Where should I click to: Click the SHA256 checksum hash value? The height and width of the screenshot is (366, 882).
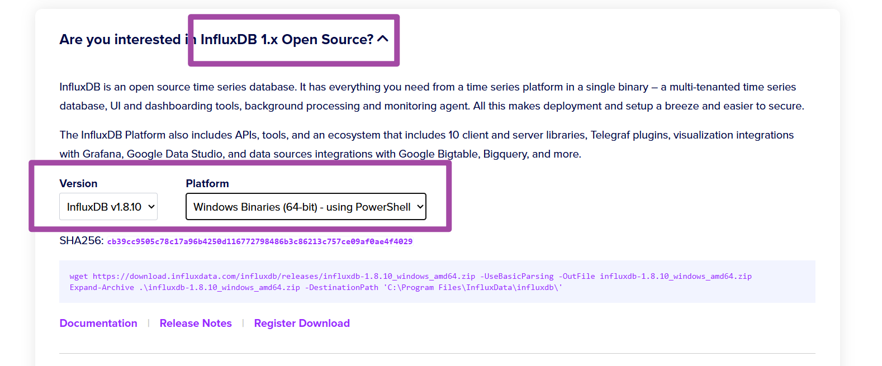(260, 242)
